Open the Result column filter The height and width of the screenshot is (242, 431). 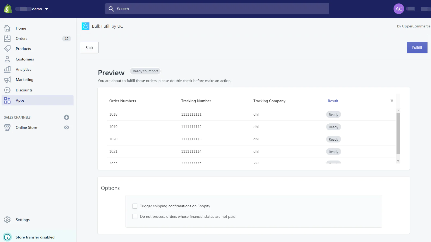tap(392, 101)
